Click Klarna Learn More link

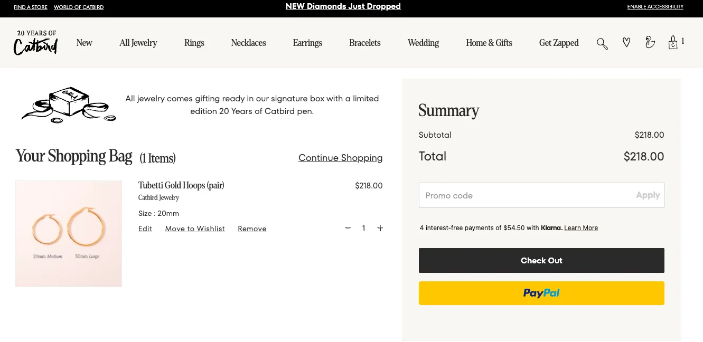pos(581,228)
